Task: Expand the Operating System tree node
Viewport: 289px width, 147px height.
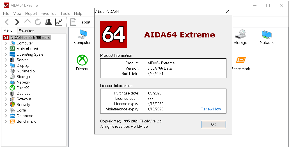Action: click(6, 54)
